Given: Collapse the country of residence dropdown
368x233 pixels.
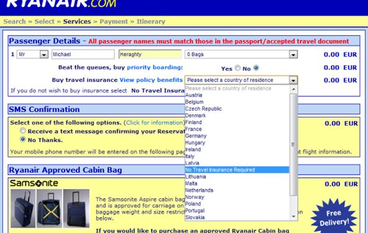Looking at the screenshot, I should pyautogui.click(x=293, y=80).
